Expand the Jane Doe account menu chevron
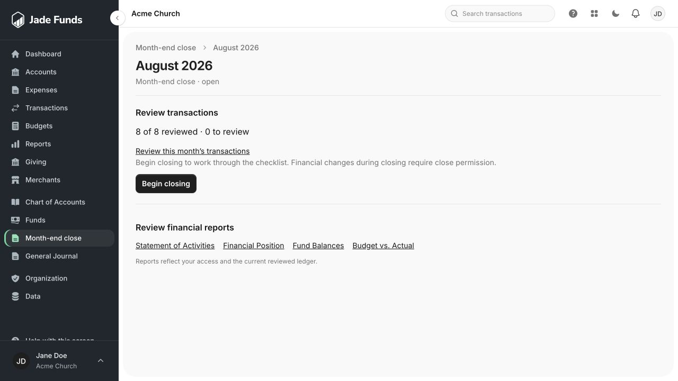 pyautogui.click(x=101, y=361)
